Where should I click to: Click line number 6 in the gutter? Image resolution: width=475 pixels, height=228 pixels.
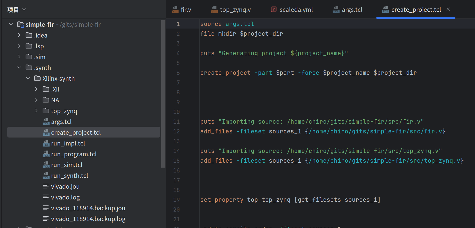click(178, 73)
